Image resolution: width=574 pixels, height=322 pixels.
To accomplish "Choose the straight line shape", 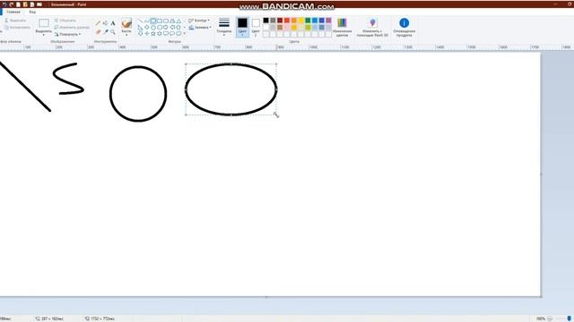I will click(140, 21).
